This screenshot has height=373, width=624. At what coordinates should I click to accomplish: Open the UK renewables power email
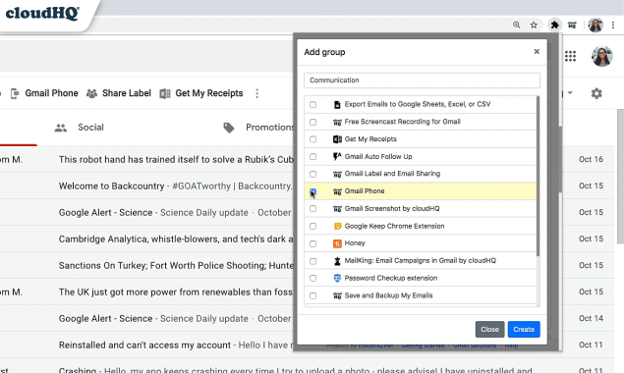(x=176, y=292)
